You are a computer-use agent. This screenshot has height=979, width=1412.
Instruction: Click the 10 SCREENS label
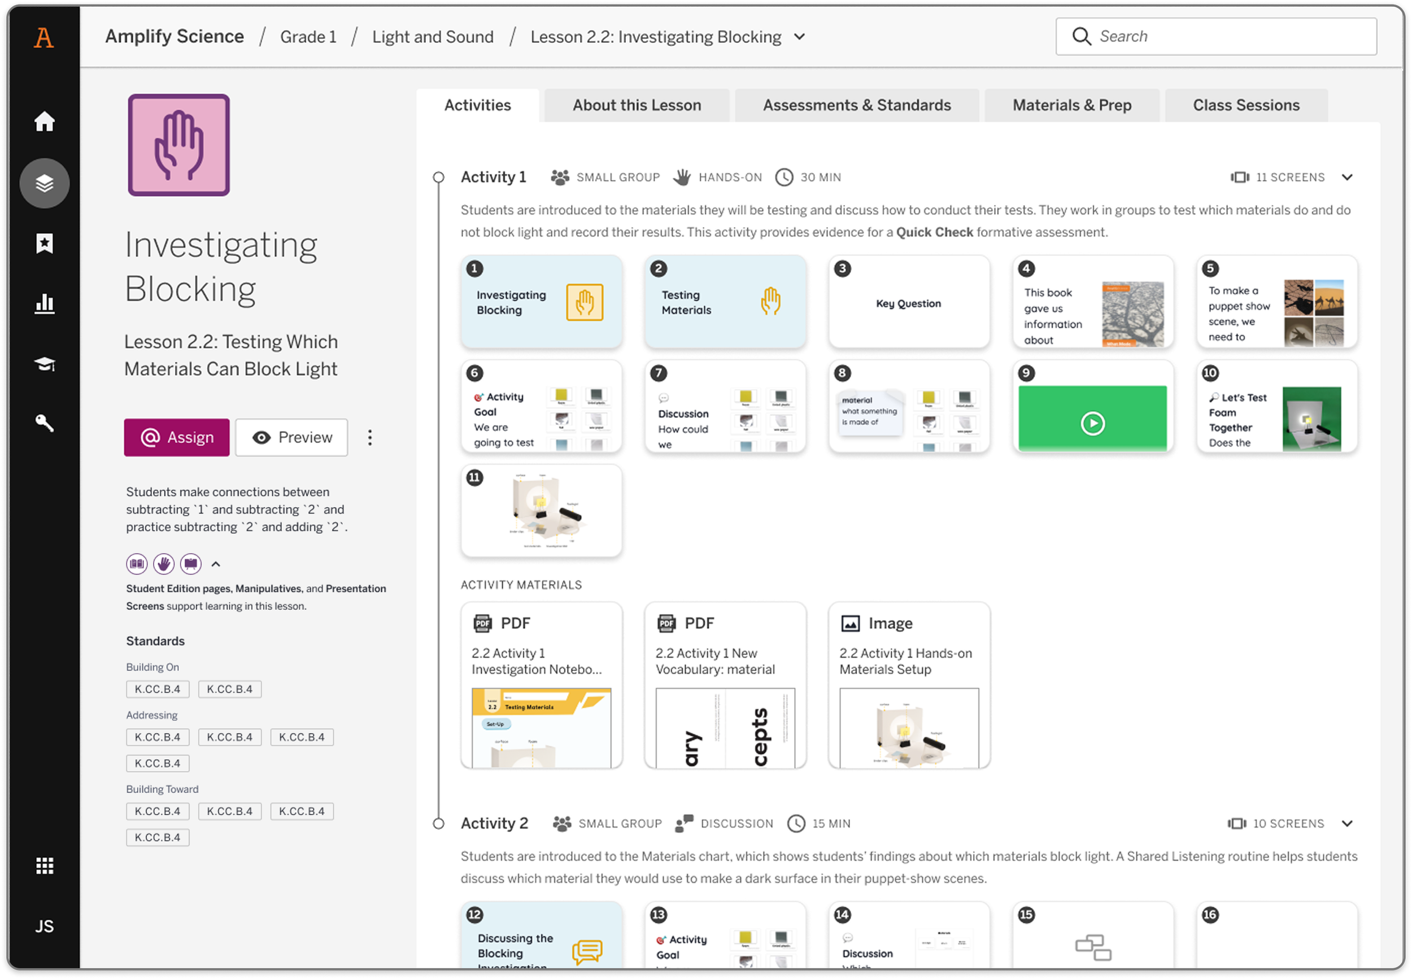[x=1288, y=823]
